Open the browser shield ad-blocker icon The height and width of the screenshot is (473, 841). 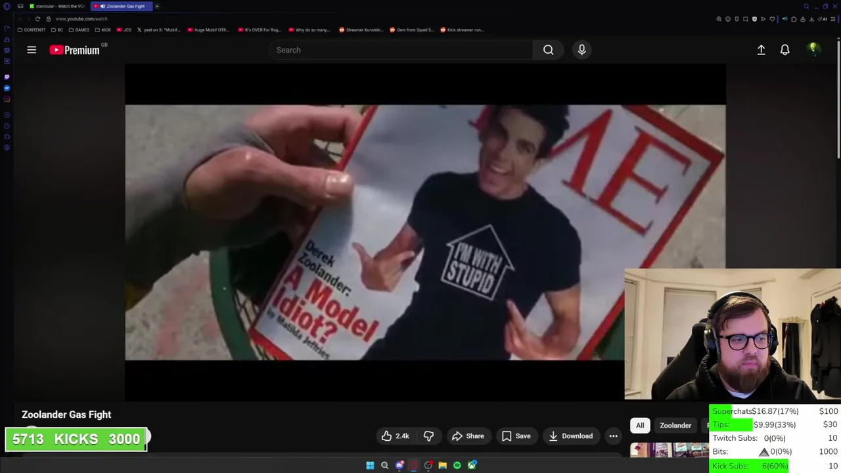click(x=754, y=19)
